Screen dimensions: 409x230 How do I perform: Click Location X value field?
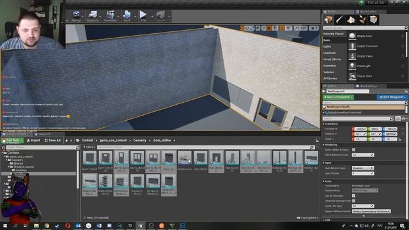(x=361, y=129)
